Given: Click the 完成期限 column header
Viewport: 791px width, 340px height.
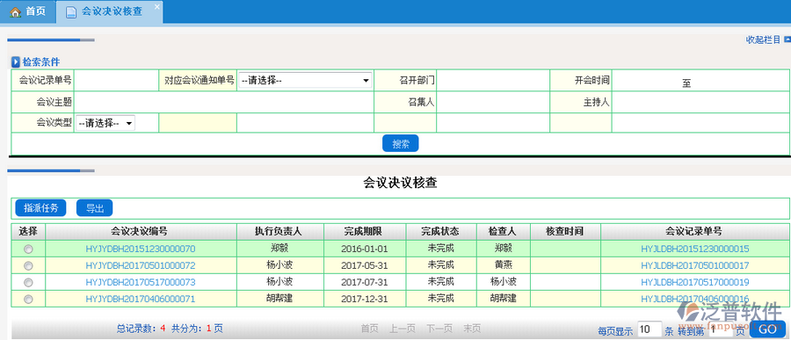Looking at the screenshot, I should 364,232.
